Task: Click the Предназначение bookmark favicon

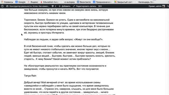Action: pos(94,2)
